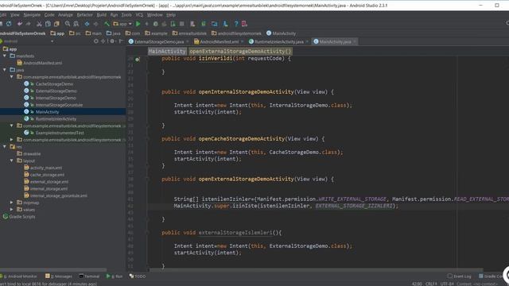Screen dimensions: 509x286
Task: Click the CRLF line separator status entry
Action: coord(431,284)
